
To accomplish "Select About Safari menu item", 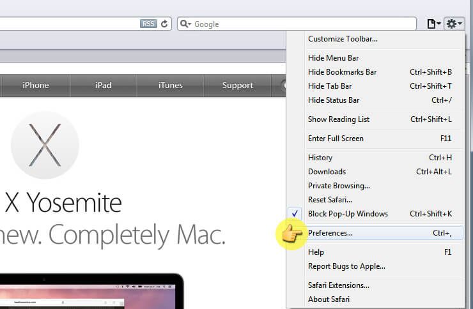I will pos(376,299).
